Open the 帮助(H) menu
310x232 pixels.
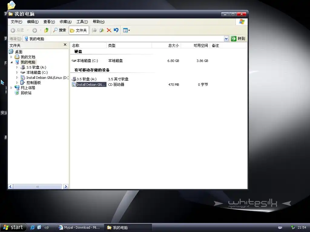(x=99, y=22)
